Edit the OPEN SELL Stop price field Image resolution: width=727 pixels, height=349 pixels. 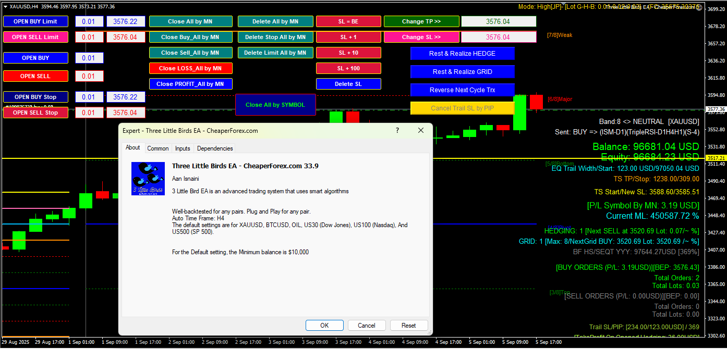[126, 113]
